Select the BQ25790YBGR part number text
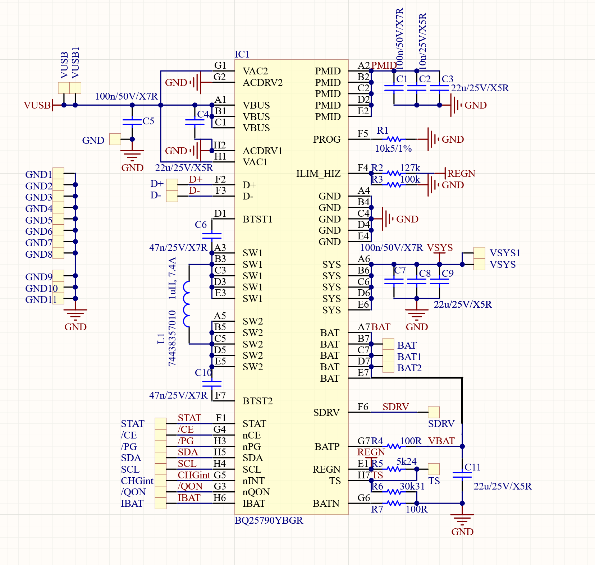 (x=269, y=520)
